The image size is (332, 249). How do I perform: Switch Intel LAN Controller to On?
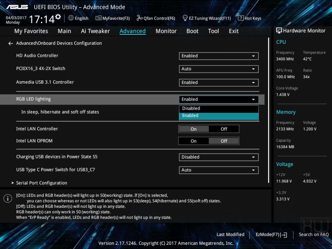[193, 129]
